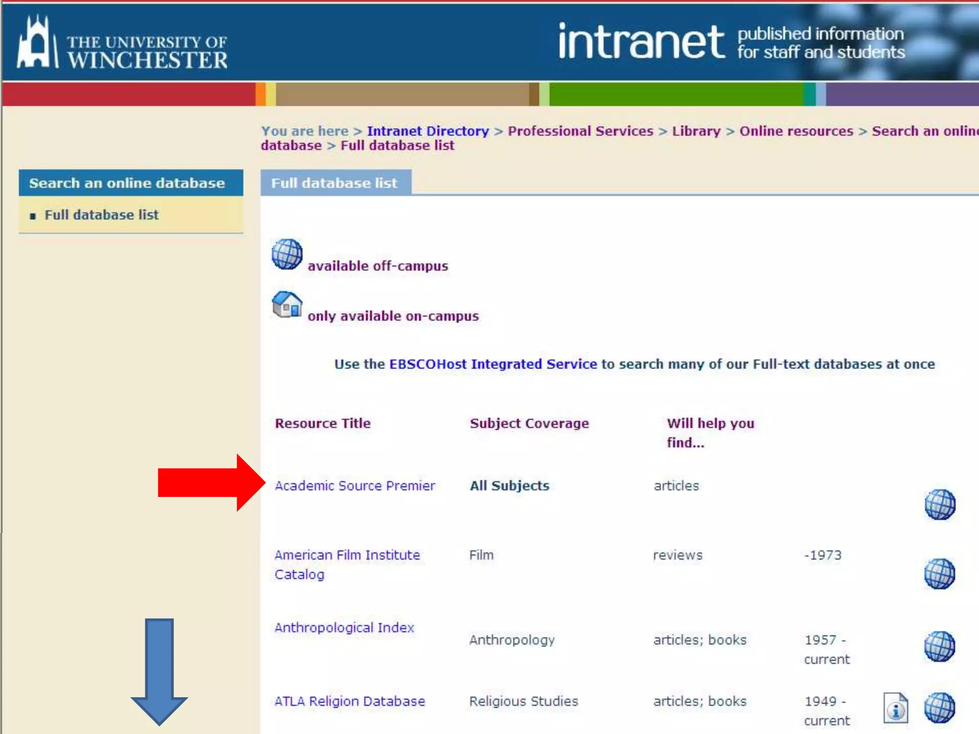Click the globe icon beside 'available off-campus'

(x=287, y=254)
